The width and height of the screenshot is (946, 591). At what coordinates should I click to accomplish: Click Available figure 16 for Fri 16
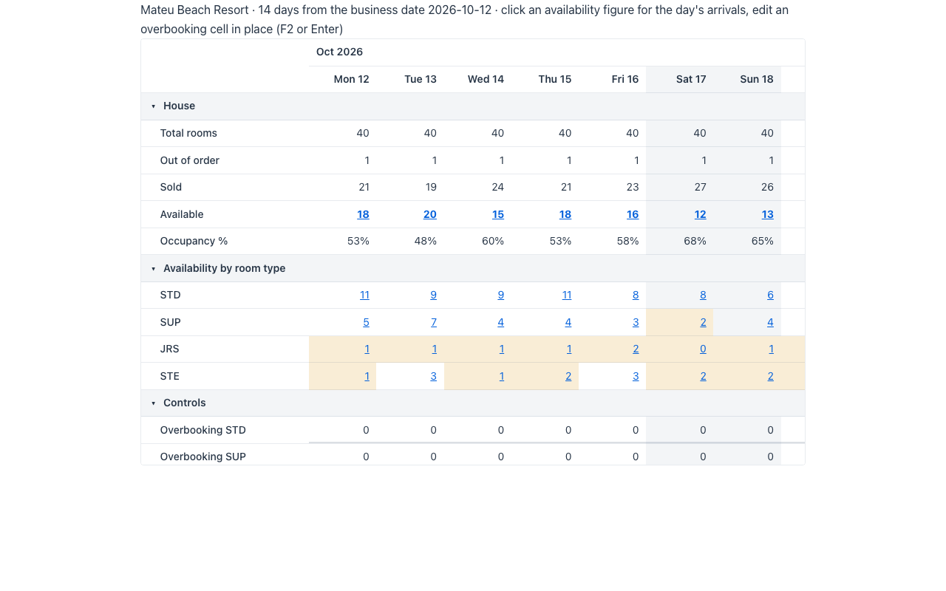click(633, 214)
